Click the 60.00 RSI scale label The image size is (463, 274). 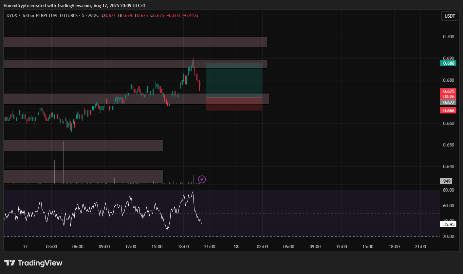coord(449,206)
